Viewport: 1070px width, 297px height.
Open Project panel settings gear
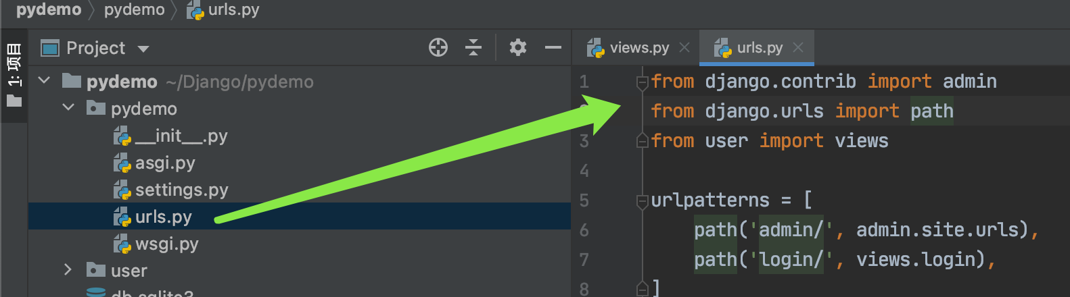[x=518, y=47]
